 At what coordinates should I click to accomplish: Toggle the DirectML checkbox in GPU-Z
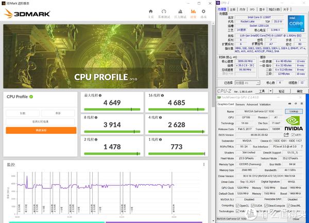pyautogui.click(x=289, y=205)
